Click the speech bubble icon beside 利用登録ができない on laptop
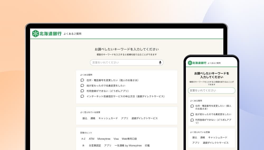The image size is (264, 150). [82, 91]
